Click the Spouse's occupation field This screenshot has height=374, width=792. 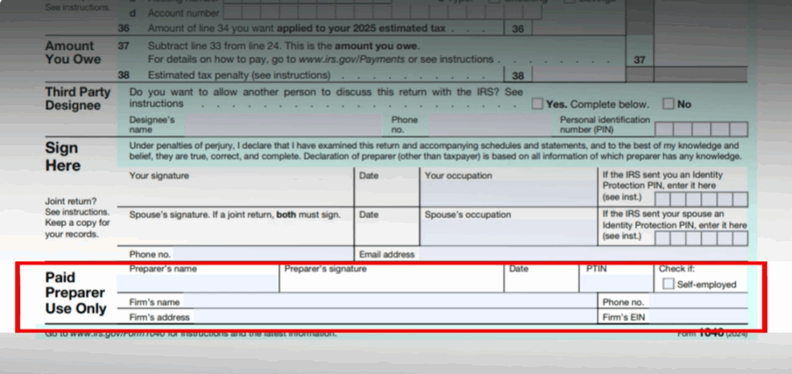tap(508, 233)
